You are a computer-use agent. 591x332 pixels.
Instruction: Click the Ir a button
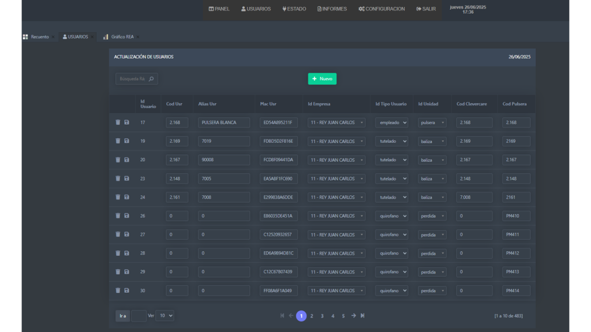[123, 316]
